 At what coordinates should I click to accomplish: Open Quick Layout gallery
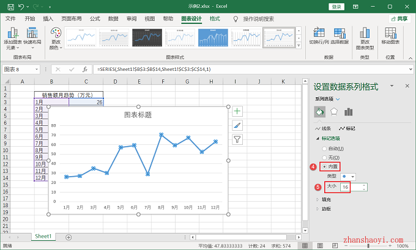coord(32,39)
